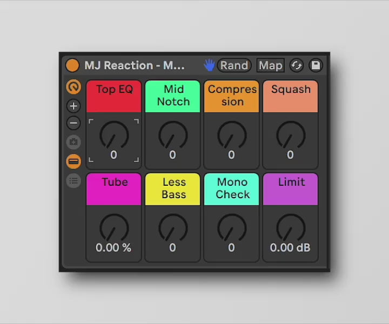Click the Less Bass value 0
The image size is (389, 324).
[x=173, y=248]
